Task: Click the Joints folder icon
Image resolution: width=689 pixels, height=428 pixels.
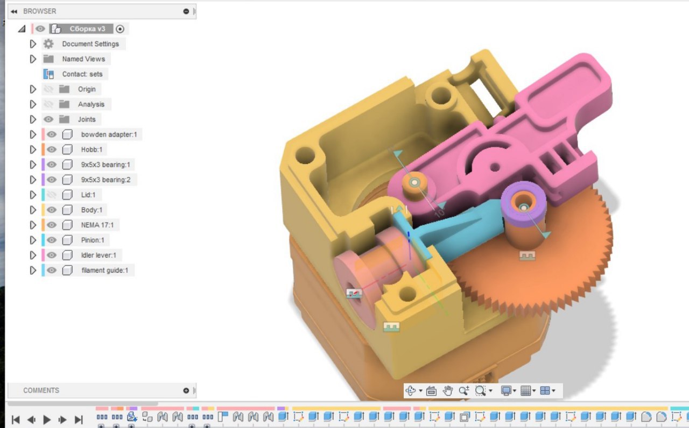Action: tap(65, 119)
